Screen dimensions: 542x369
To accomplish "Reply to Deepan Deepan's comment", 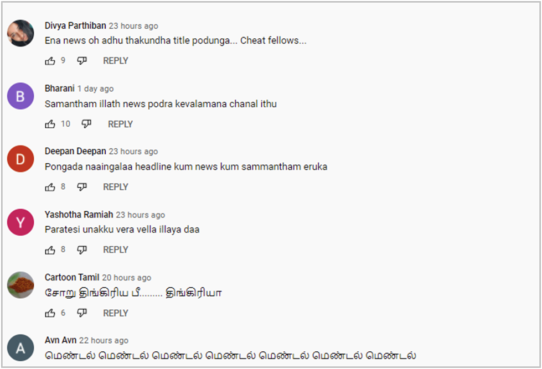I will tap(116, 187).
